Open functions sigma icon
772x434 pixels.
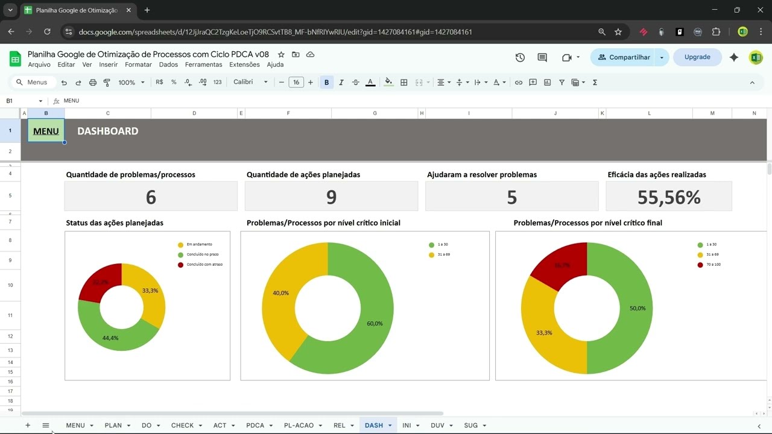point(595,83)
